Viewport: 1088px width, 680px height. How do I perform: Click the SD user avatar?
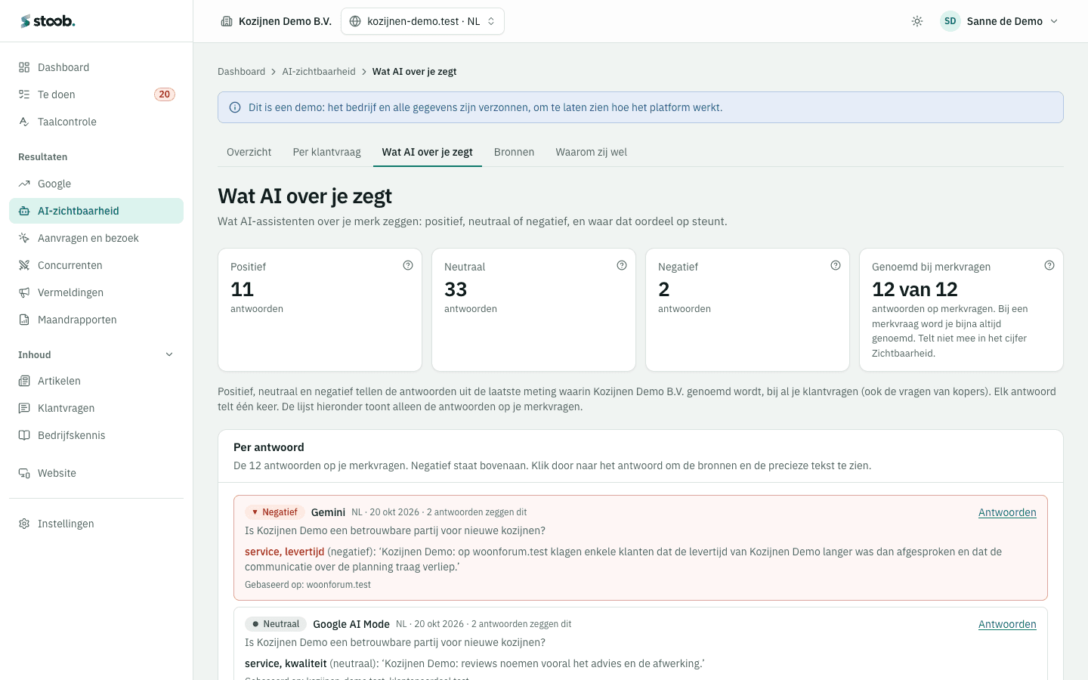click(950, 21)
